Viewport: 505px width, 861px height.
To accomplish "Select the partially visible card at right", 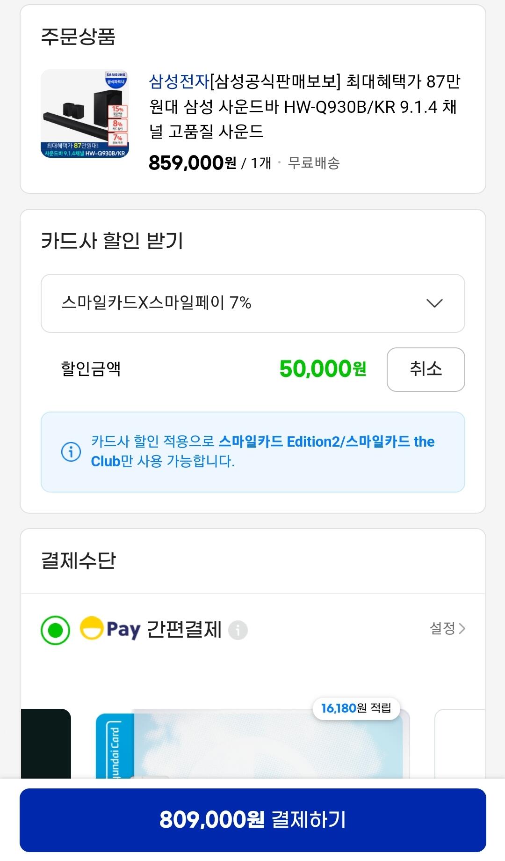I will point(461,744).
